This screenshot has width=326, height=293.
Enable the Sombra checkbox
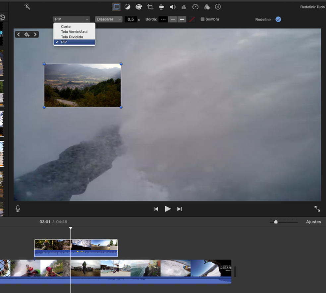[202, 19]
